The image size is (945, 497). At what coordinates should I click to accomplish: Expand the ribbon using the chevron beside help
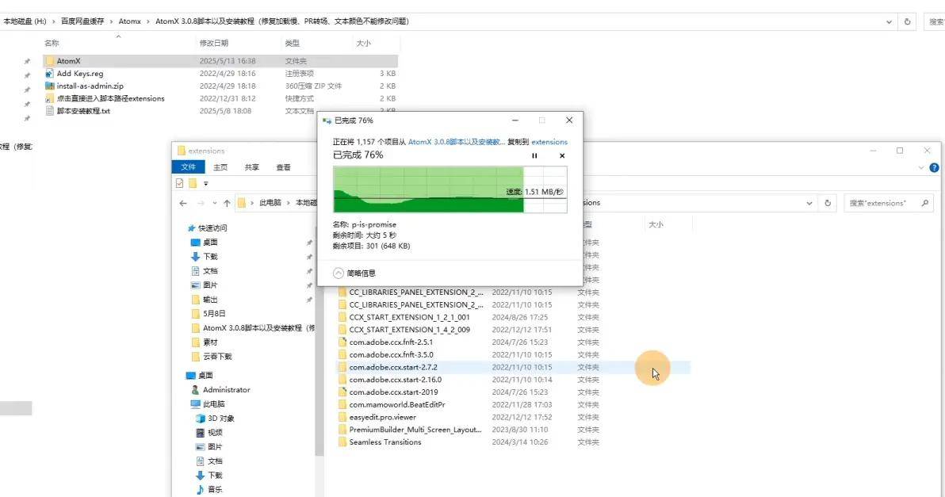point(921,168)
